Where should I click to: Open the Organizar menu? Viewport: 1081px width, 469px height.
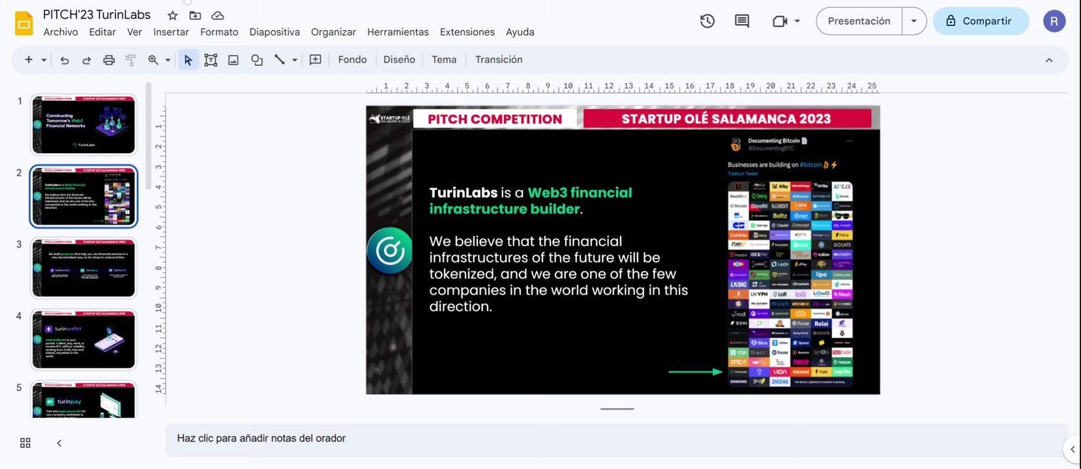click(333, 32)
